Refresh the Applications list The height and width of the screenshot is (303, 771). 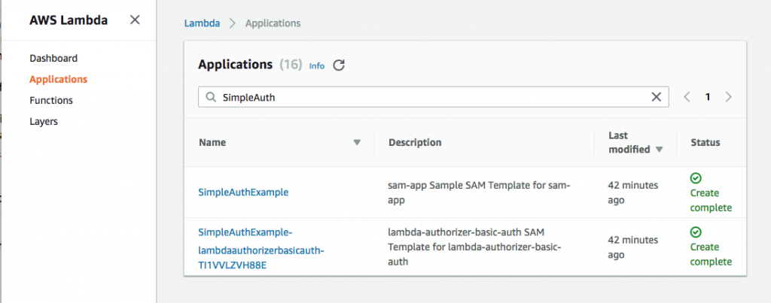pos(339,65)
